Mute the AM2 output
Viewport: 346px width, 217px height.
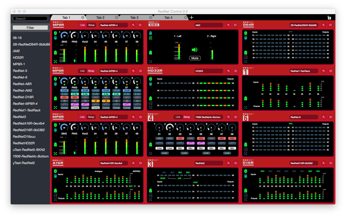click(195, 58)
